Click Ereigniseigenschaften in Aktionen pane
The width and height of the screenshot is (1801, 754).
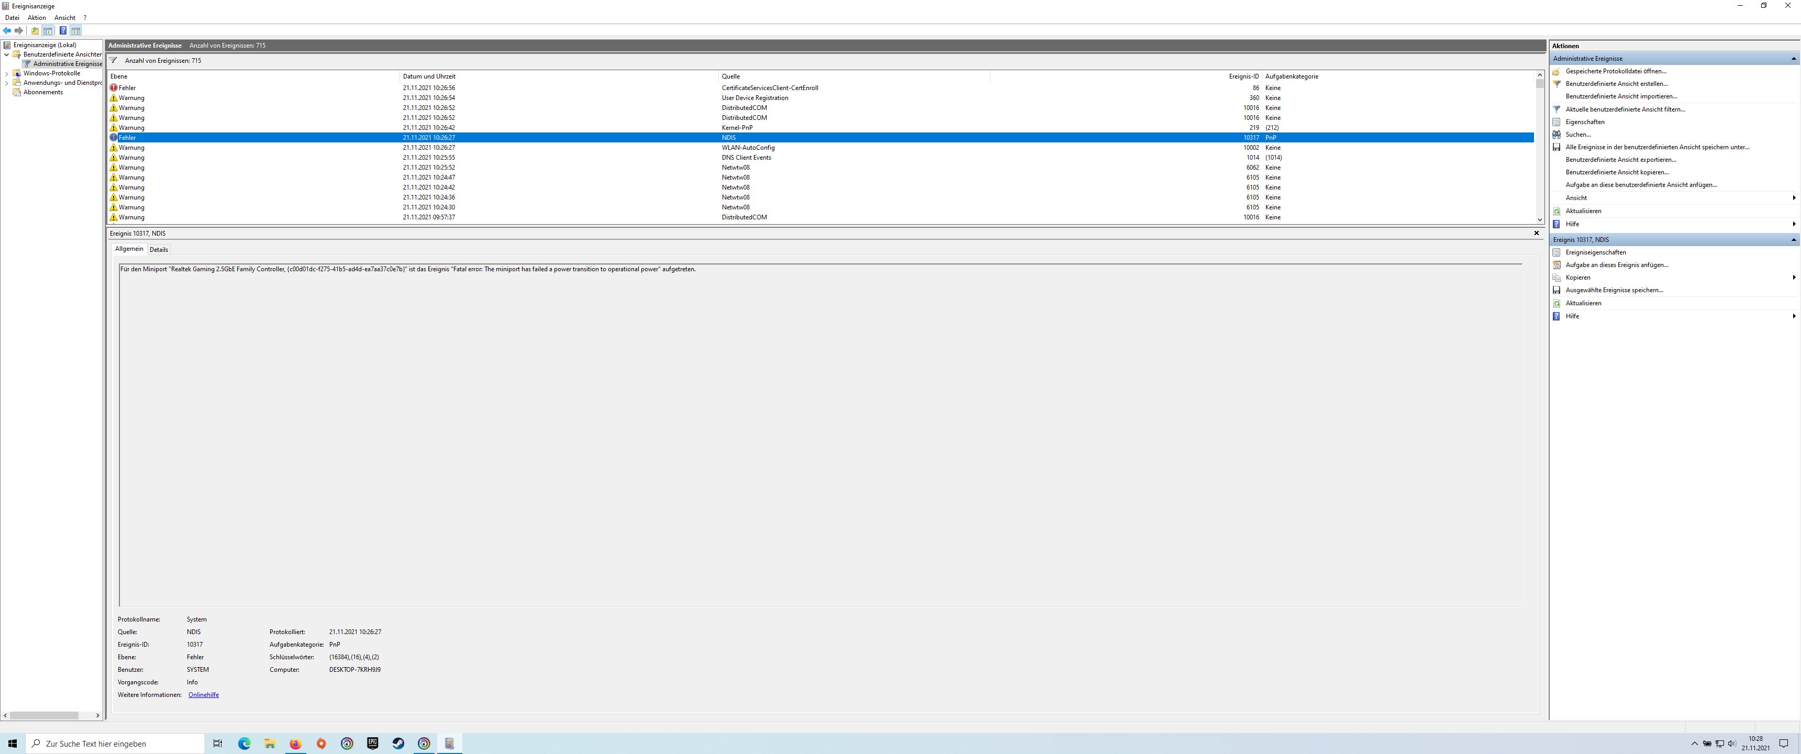coord(1595,252)
